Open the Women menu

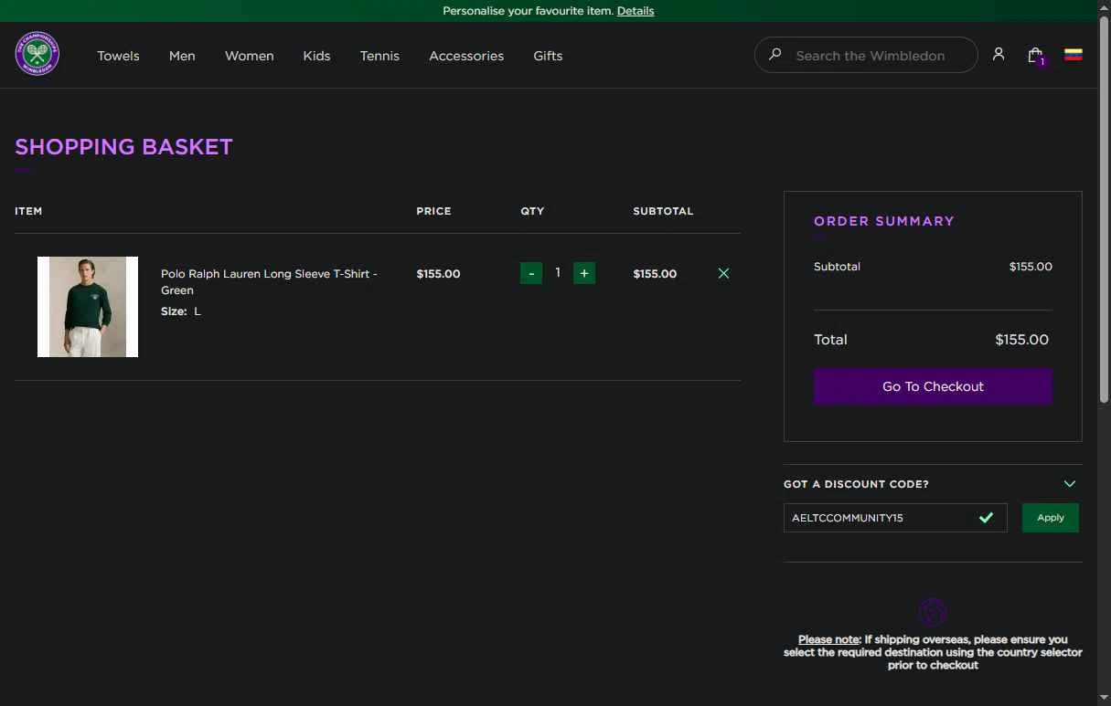coord(250,56)
